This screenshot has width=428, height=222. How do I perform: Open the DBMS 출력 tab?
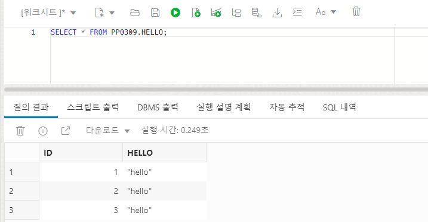(158, 107)
